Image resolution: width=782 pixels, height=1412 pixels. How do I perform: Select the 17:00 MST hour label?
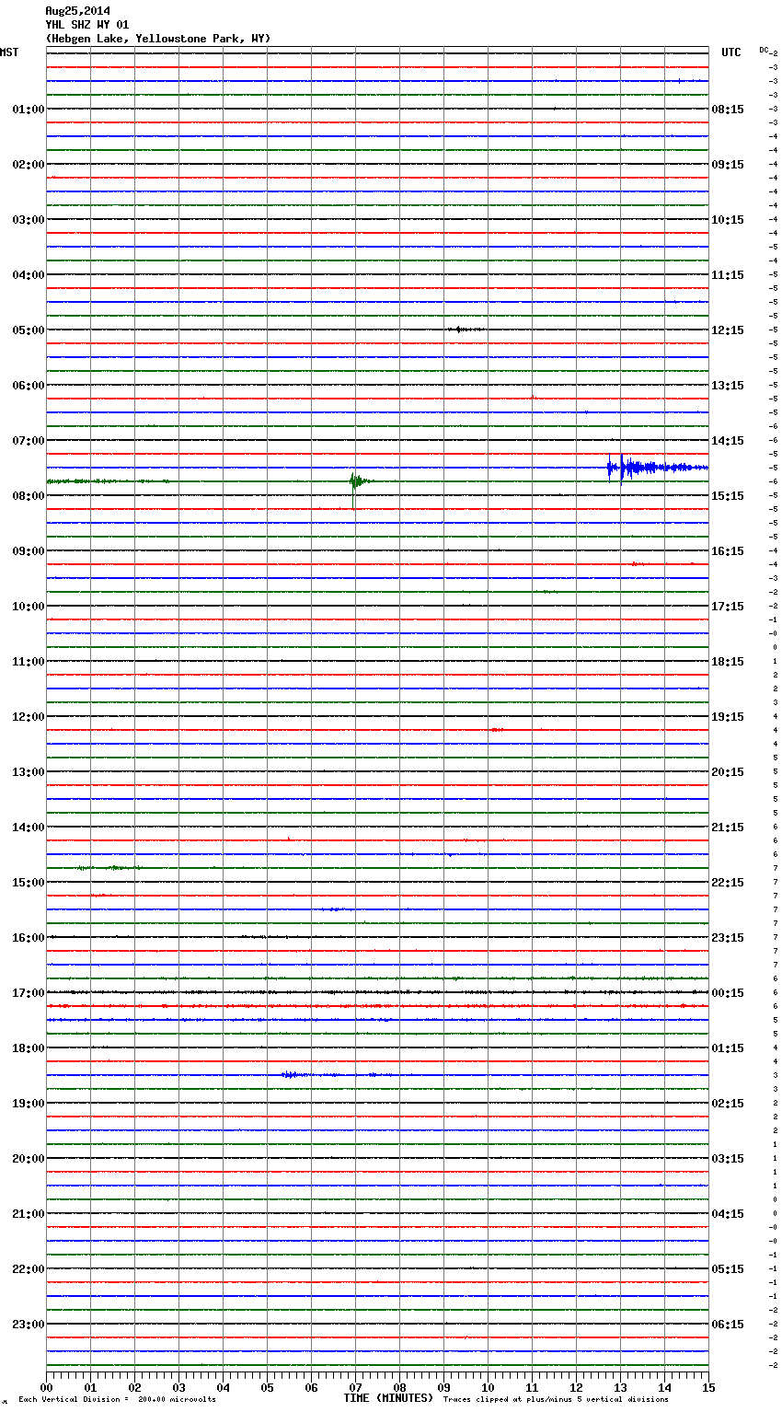click(x=28, y=993)
